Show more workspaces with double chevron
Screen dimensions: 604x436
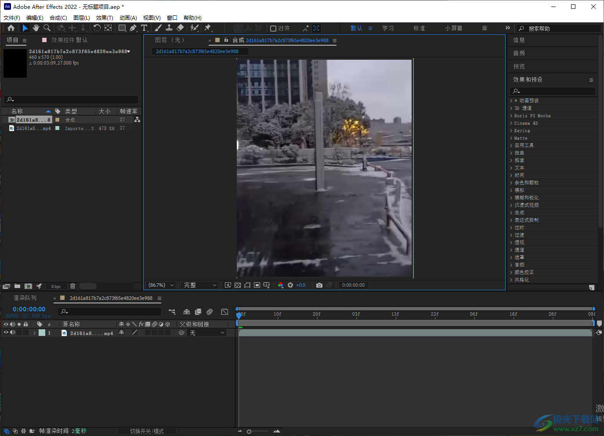pyautogui.click(x=508, y=28)
